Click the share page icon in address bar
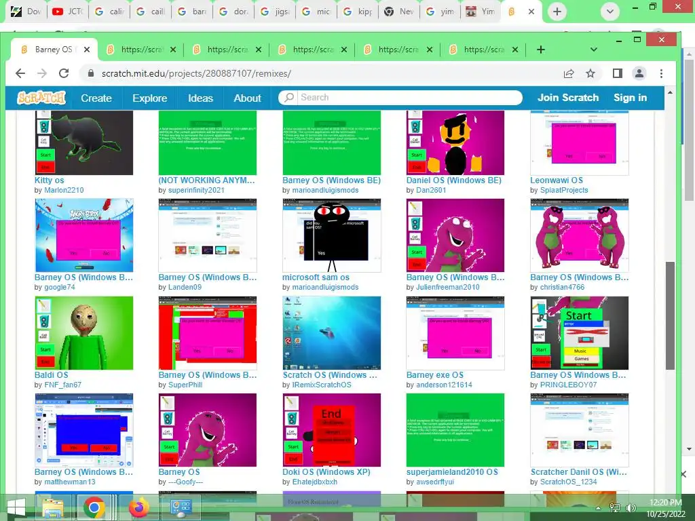Screen dimensions: 695x521 tap(569, 73)
